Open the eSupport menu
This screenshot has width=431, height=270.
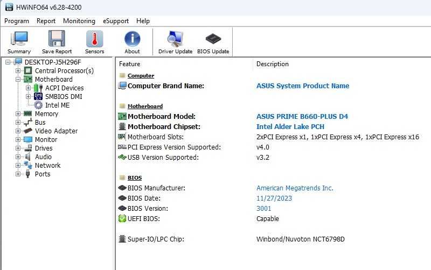tap(116, 21)
